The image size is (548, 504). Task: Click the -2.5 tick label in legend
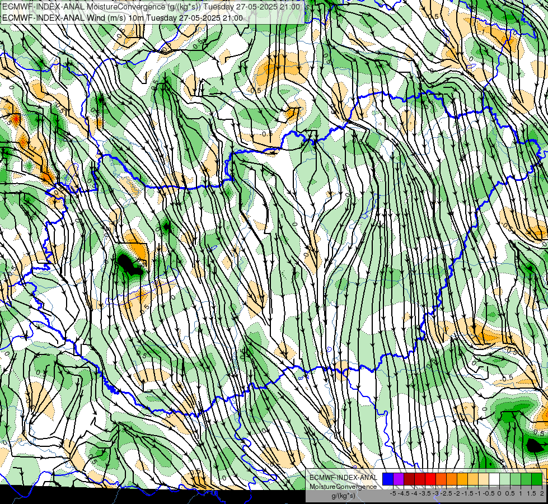coord(446,493)
